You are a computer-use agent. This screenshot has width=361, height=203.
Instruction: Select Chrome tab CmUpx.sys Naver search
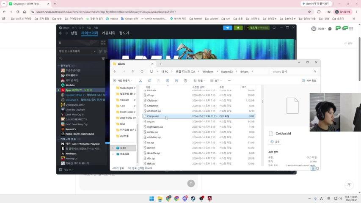coord(28,4)
